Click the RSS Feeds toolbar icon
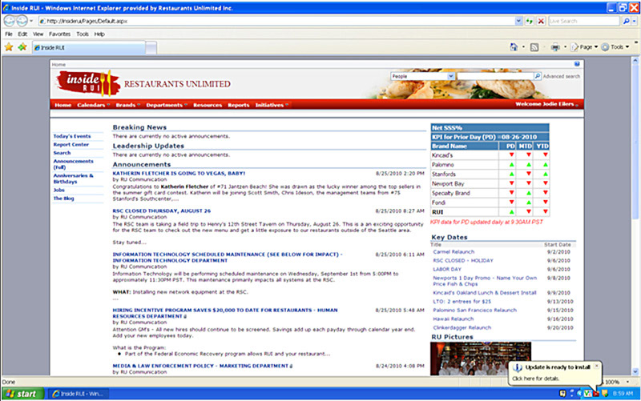Screen dimensions: 641x401 point(534,47)
